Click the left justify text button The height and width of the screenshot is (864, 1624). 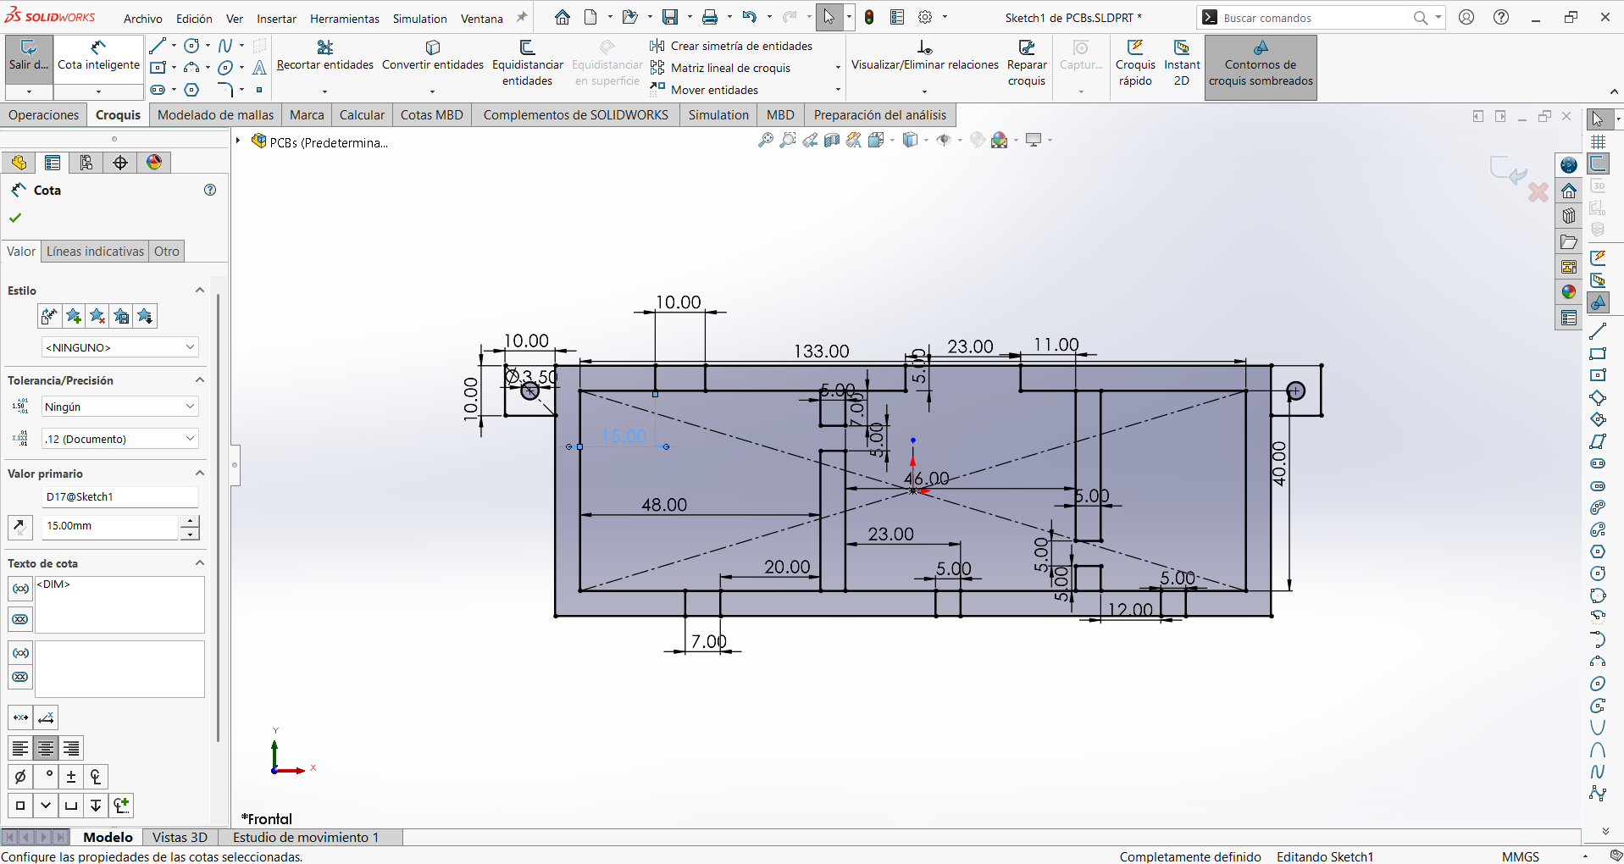click(20, 748)
